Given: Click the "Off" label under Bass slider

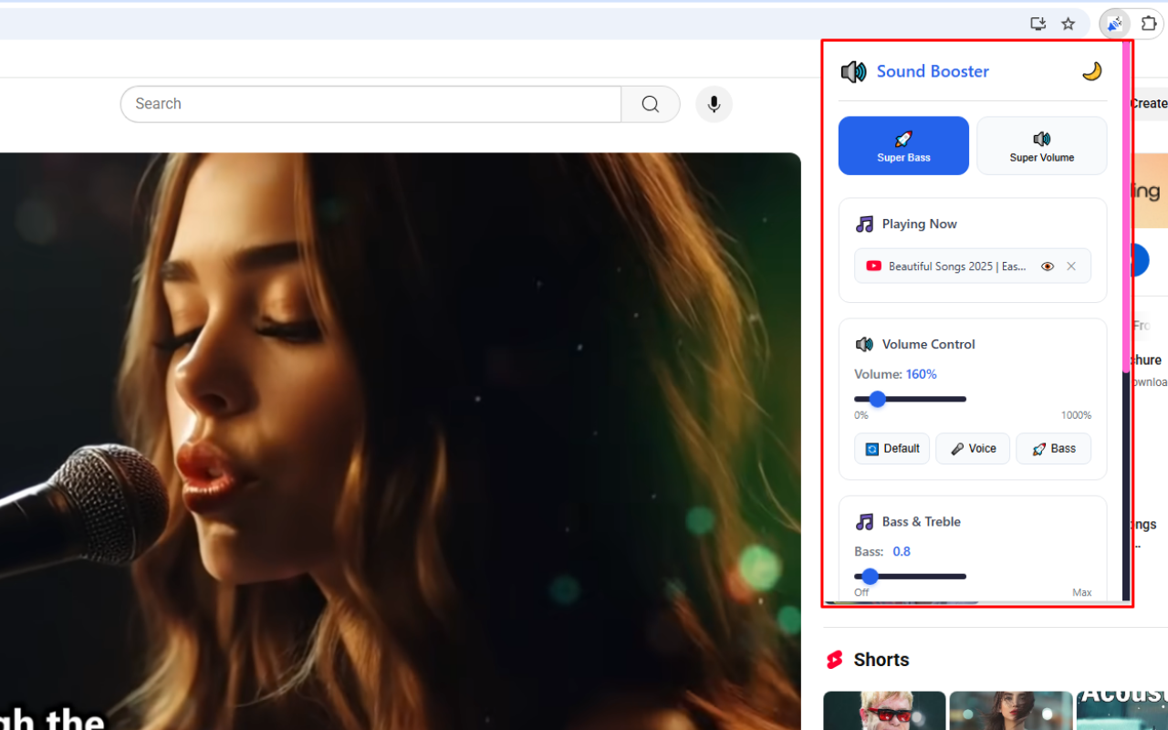Looking at the screenshot, I should [x=861, y=592].
